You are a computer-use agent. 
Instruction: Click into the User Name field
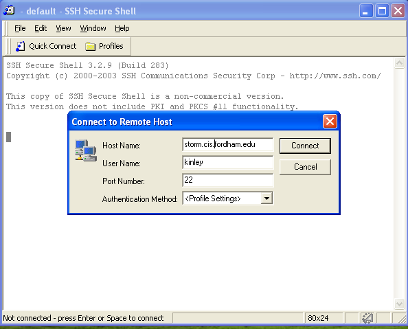pyautogui.click(x=227, y=162)
